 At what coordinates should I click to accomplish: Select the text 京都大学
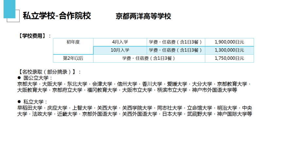pos(27,84)
